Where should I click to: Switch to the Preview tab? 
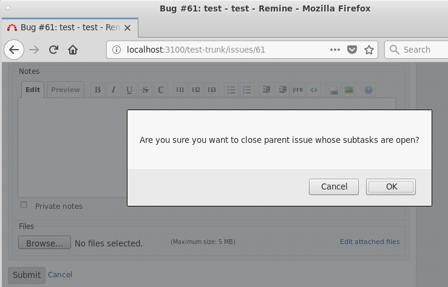(x=66, y=90)
